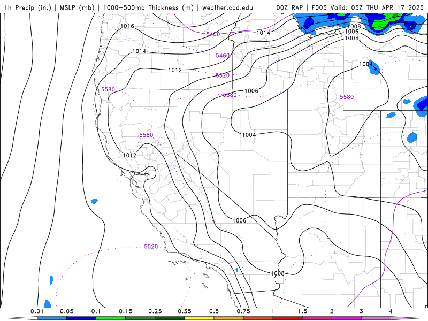The height and width of the screenshot is (321, 428).
Task: Click the light blue 0.01–0.05 legend swatch
Action: coord(52,318)
